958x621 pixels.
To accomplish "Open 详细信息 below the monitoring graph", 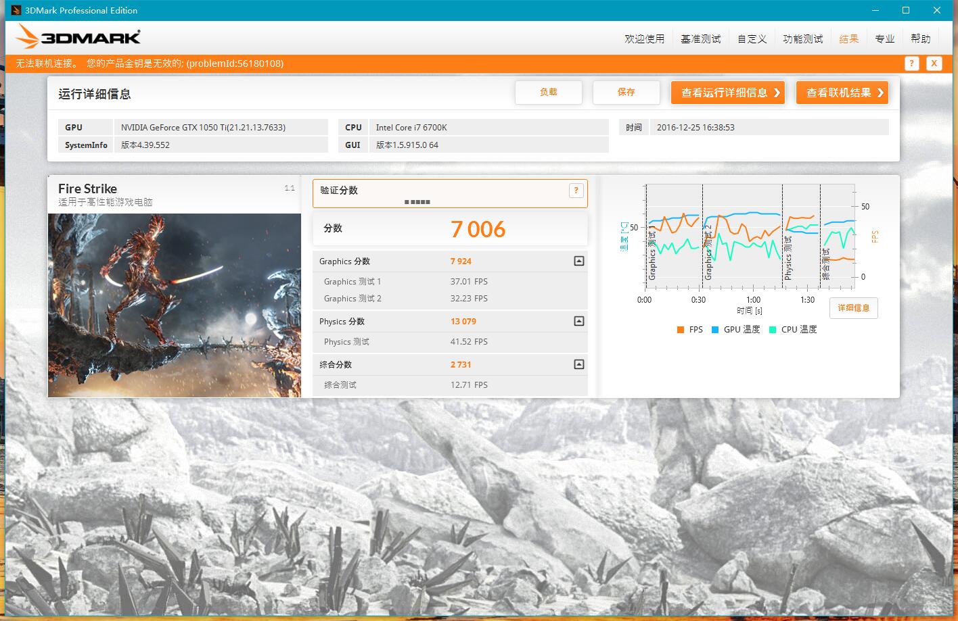I will click(x=853, y=308).
